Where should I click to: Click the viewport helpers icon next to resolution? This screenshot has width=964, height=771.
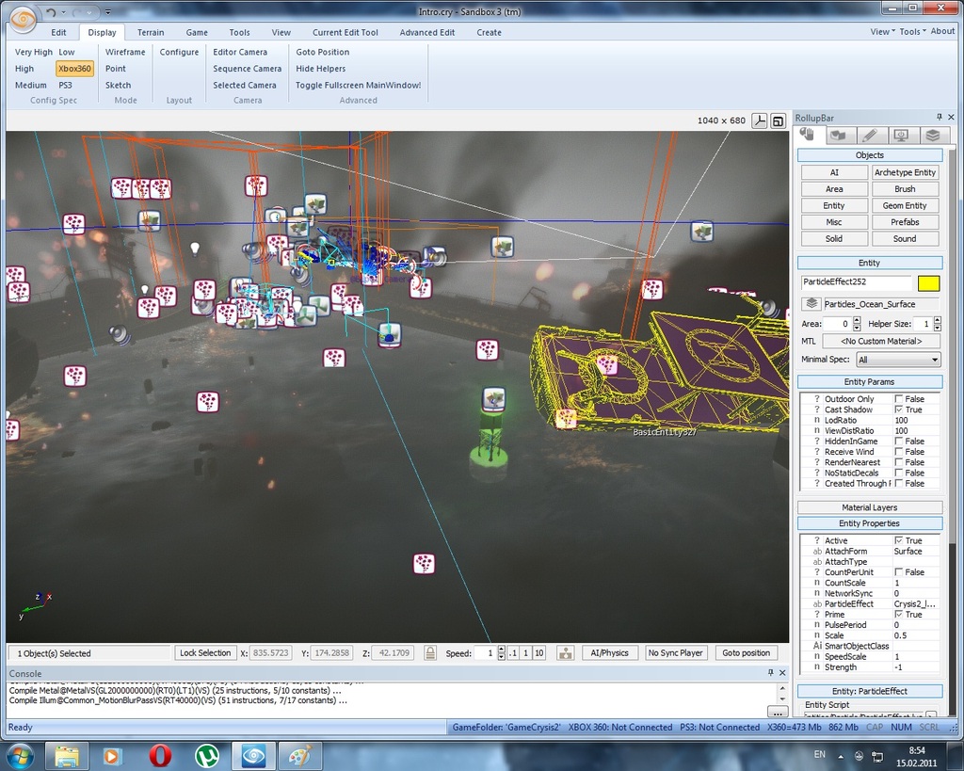pyautogui.click(x=760, y=121)
